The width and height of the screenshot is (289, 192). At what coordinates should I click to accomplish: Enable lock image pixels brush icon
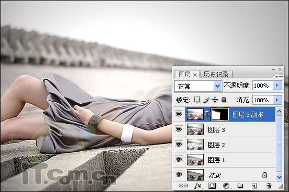[x=206, y=100]
